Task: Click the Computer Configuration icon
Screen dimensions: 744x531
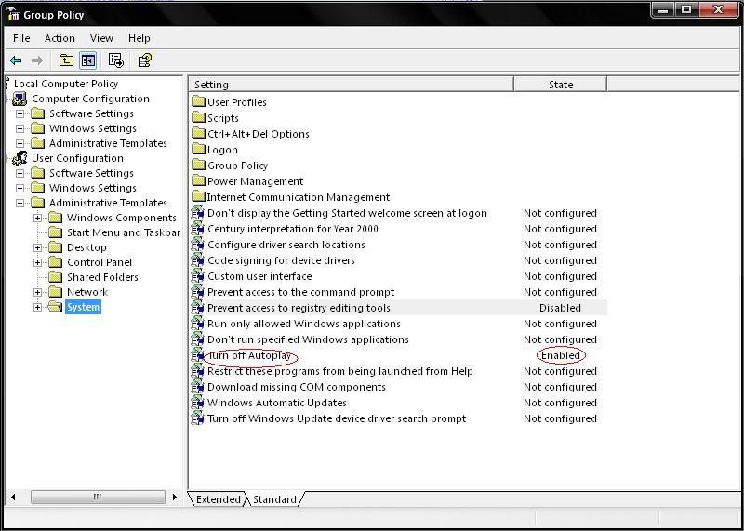Action: [x=20, y=99]
